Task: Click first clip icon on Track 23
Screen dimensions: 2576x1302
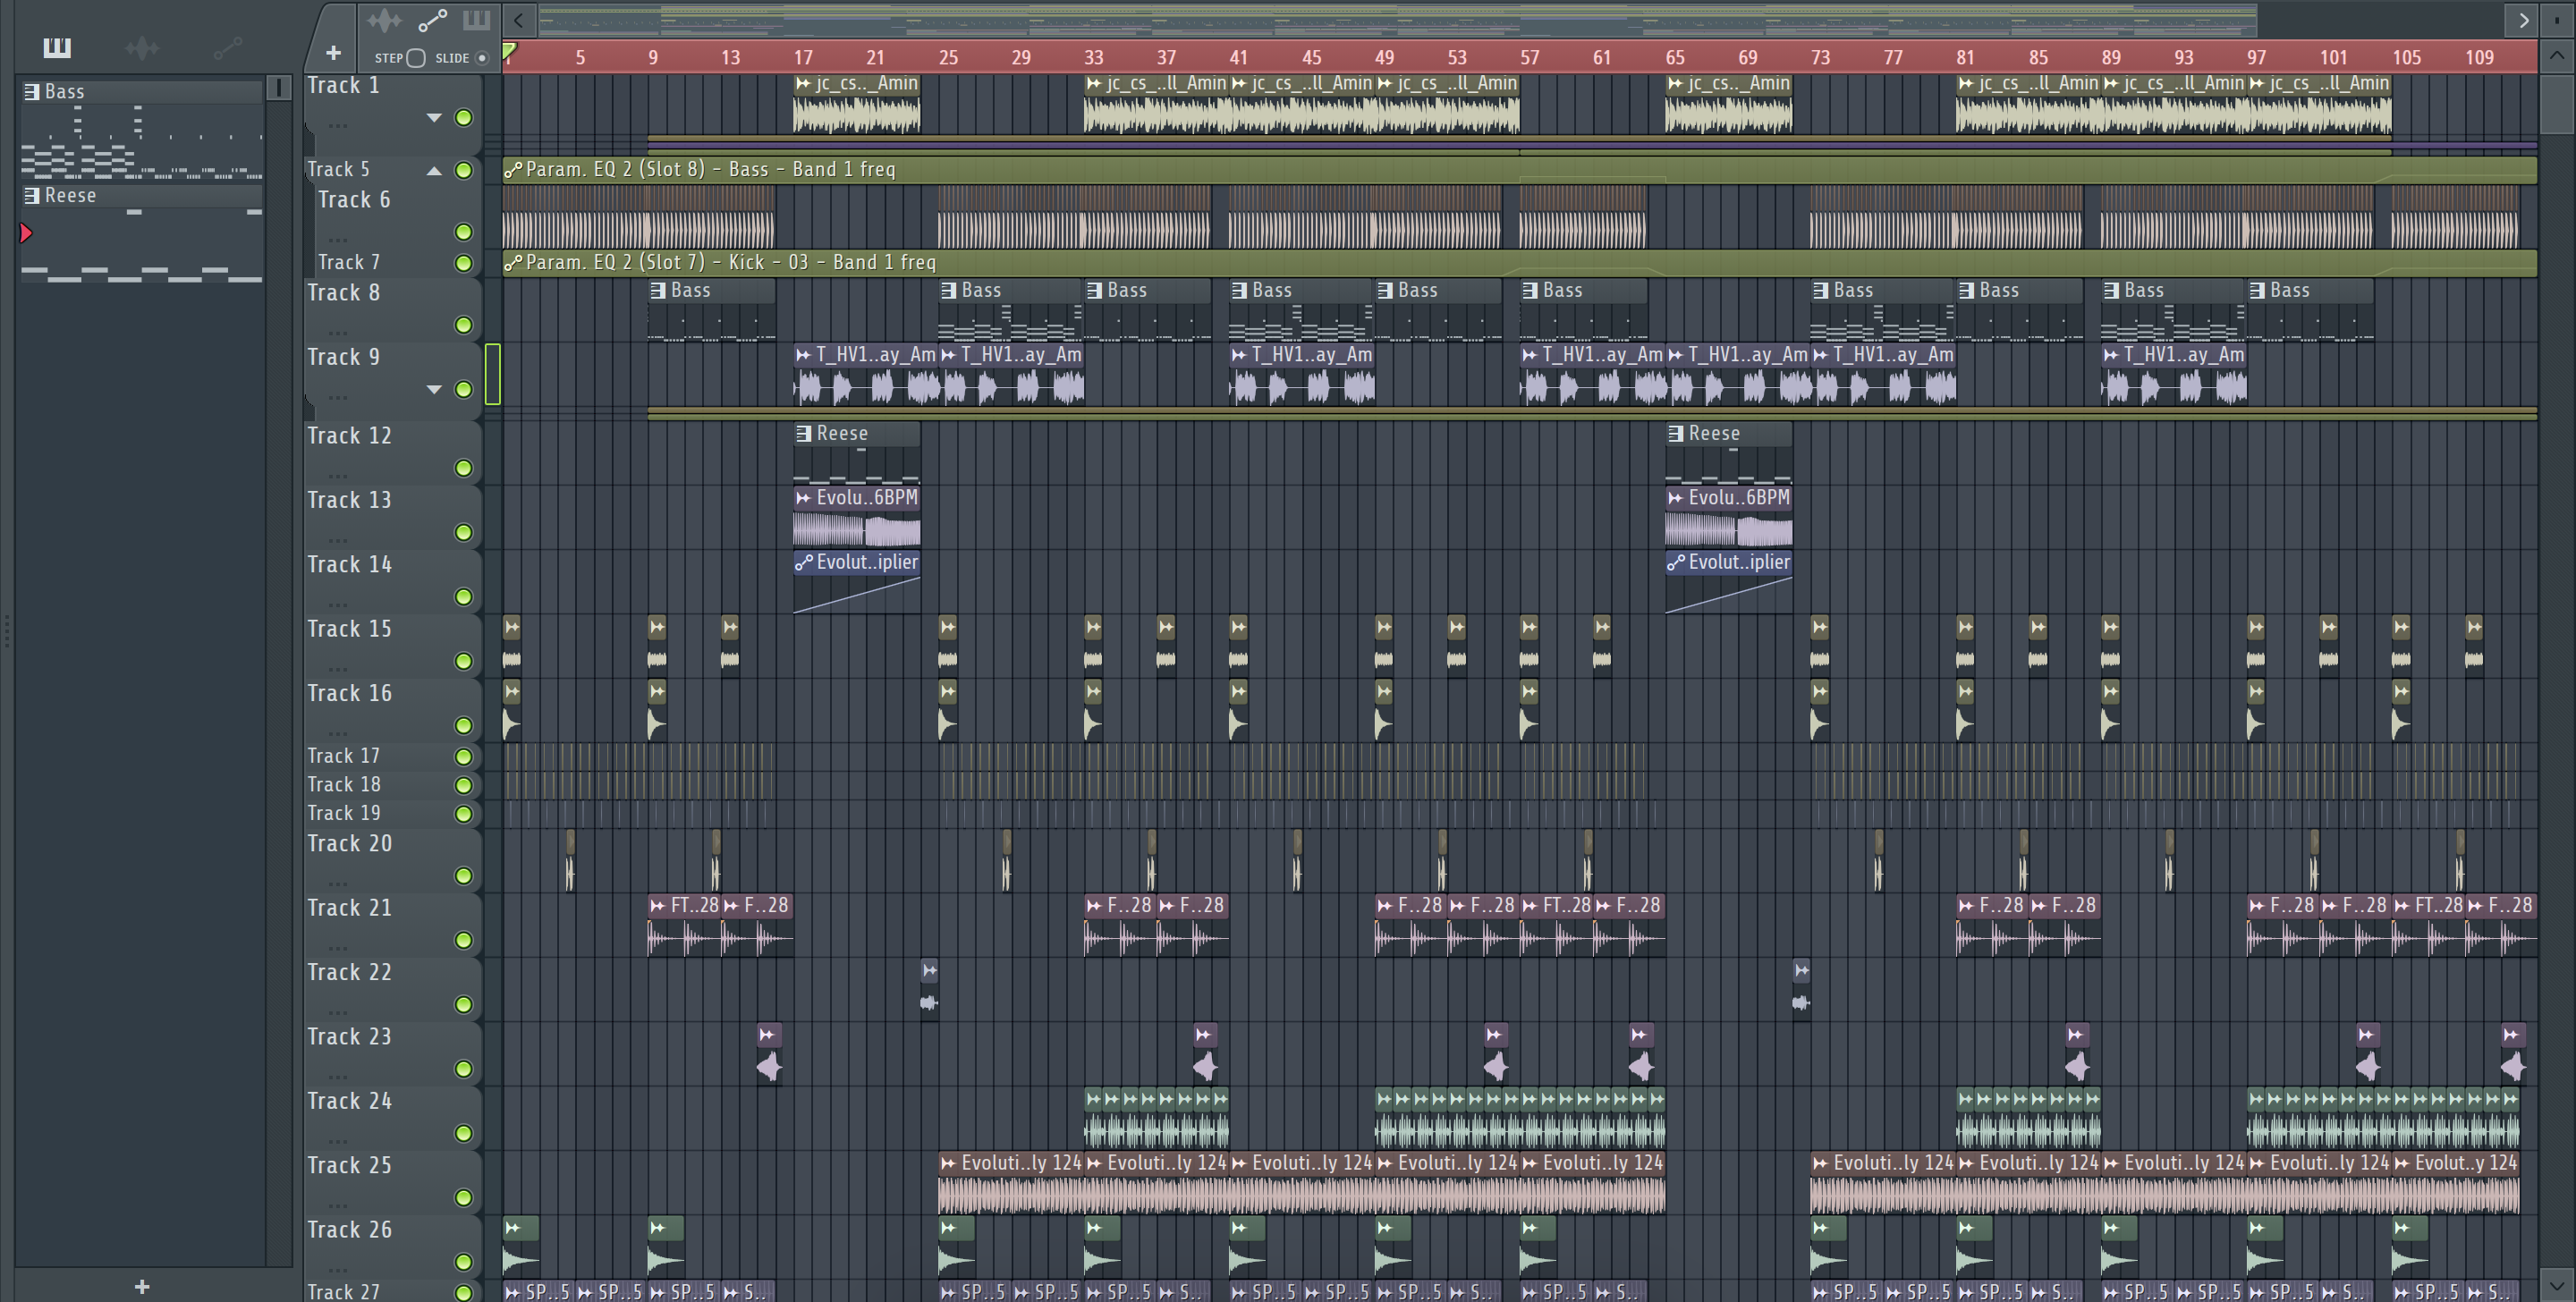Action: (768, 1035)
